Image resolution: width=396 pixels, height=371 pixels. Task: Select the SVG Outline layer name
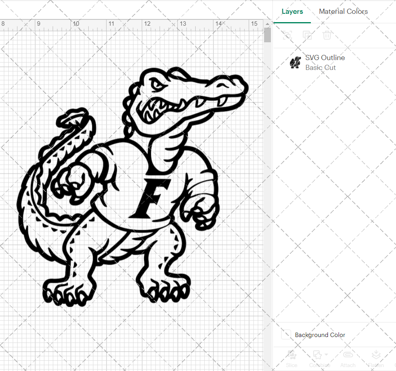(325, 58)
